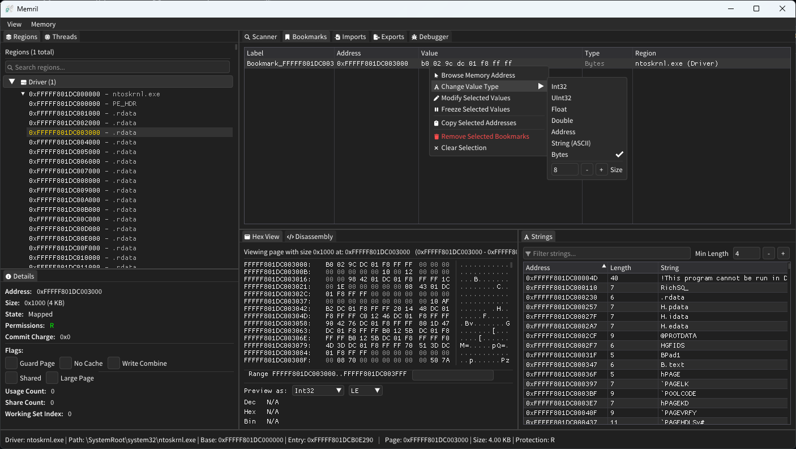The width and height of the screenshot is (796, 449).
Task: Sort strings by String column header
Action: click(723, 268)
